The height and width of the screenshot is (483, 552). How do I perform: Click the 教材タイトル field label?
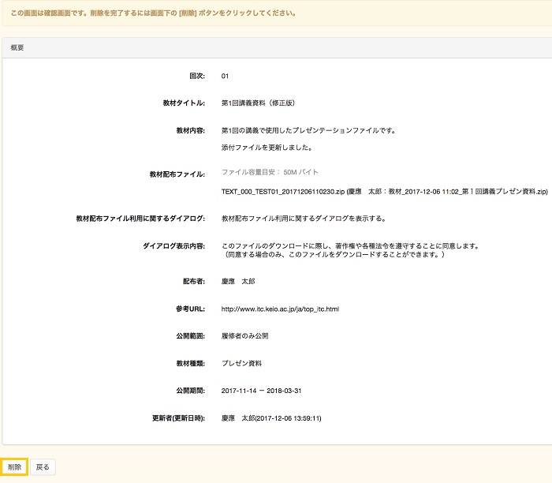180,103
